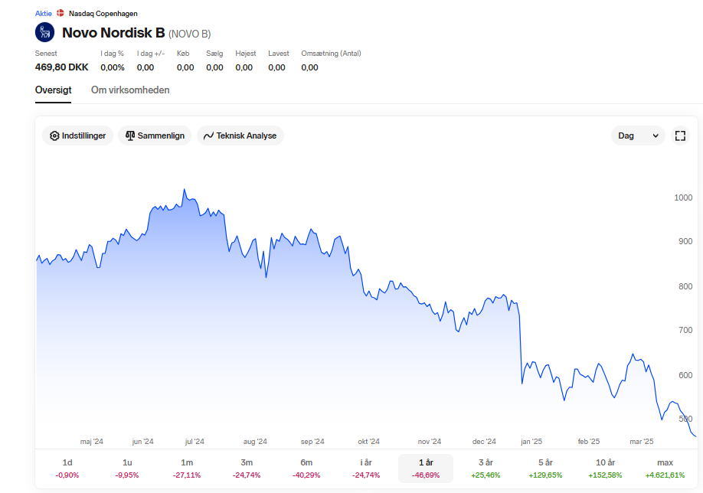Switch to the Oversigt tab
Image resolution: width=703 pixels, height=493 pixels.
coord(53,90)
